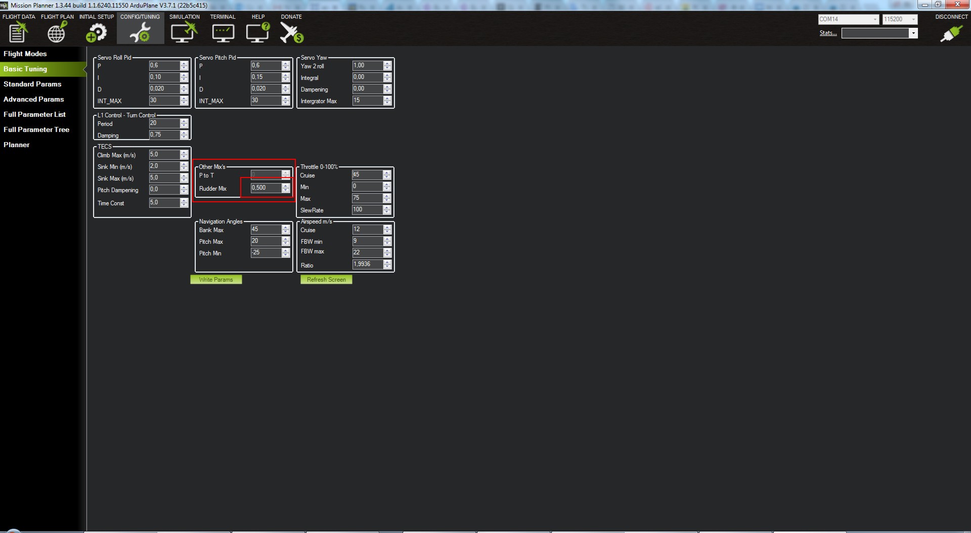Open the Flight Plan globe icon
Screen dimensions: 971x533
(x=57, y=33)
